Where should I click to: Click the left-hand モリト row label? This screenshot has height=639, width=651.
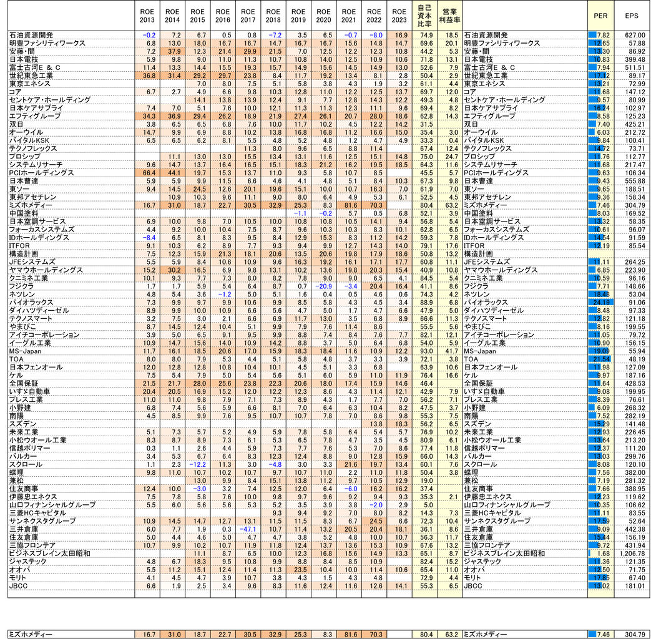17,578
